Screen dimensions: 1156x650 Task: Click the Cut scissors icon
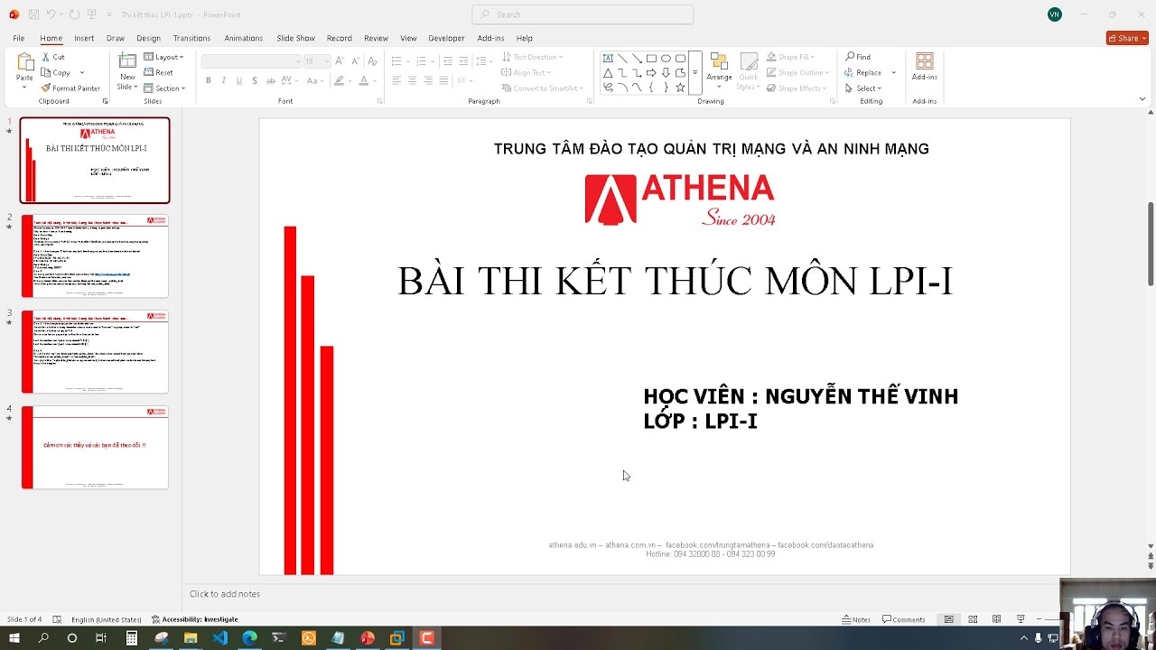tap(46, 57)
